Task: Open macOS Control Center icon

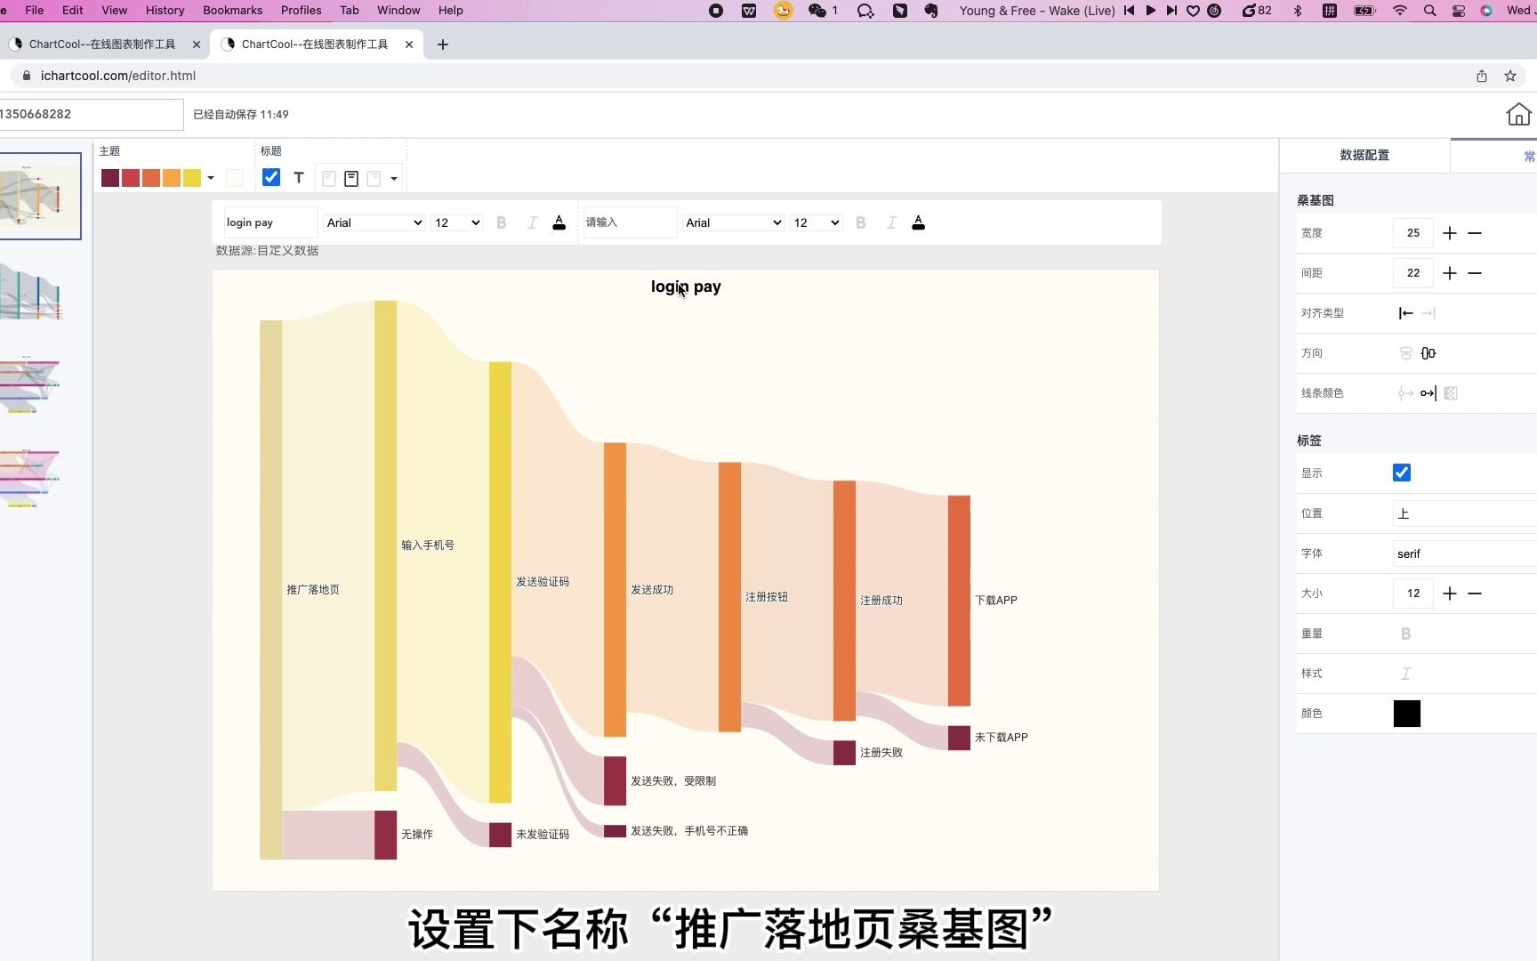Action: click(1458, 11)
